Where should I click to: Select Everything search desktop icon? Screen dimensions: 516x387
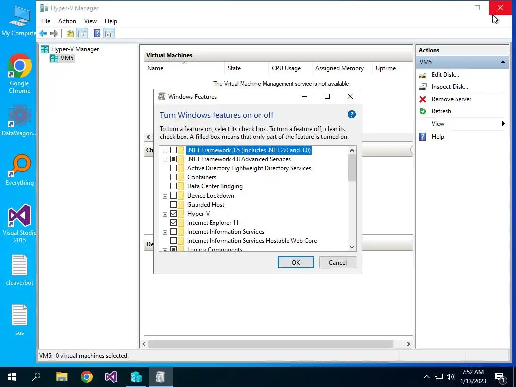[x=20, y=170]
